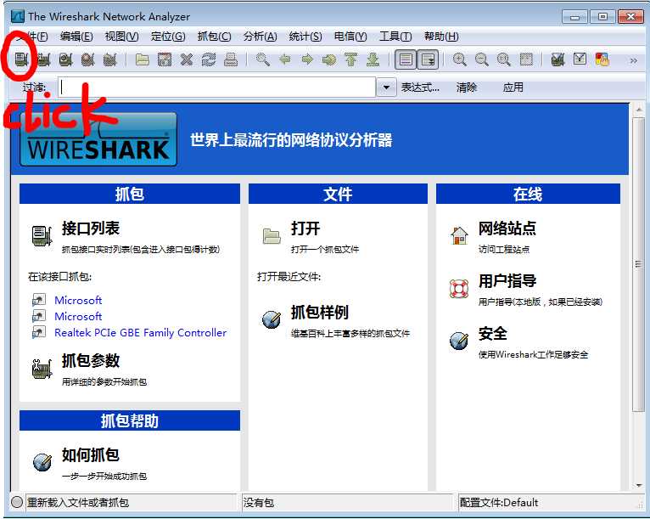Viewport: 650px width, 519px height.
Task: Click the 过滤: filter label button
Action: pos(34,87)
